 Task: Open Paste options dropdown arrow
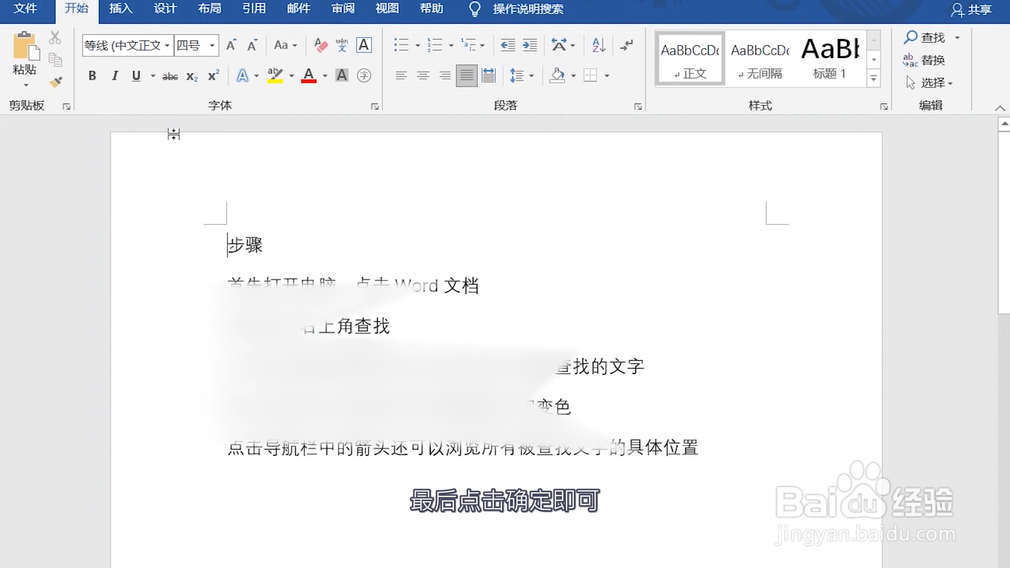tap(25, 85)
